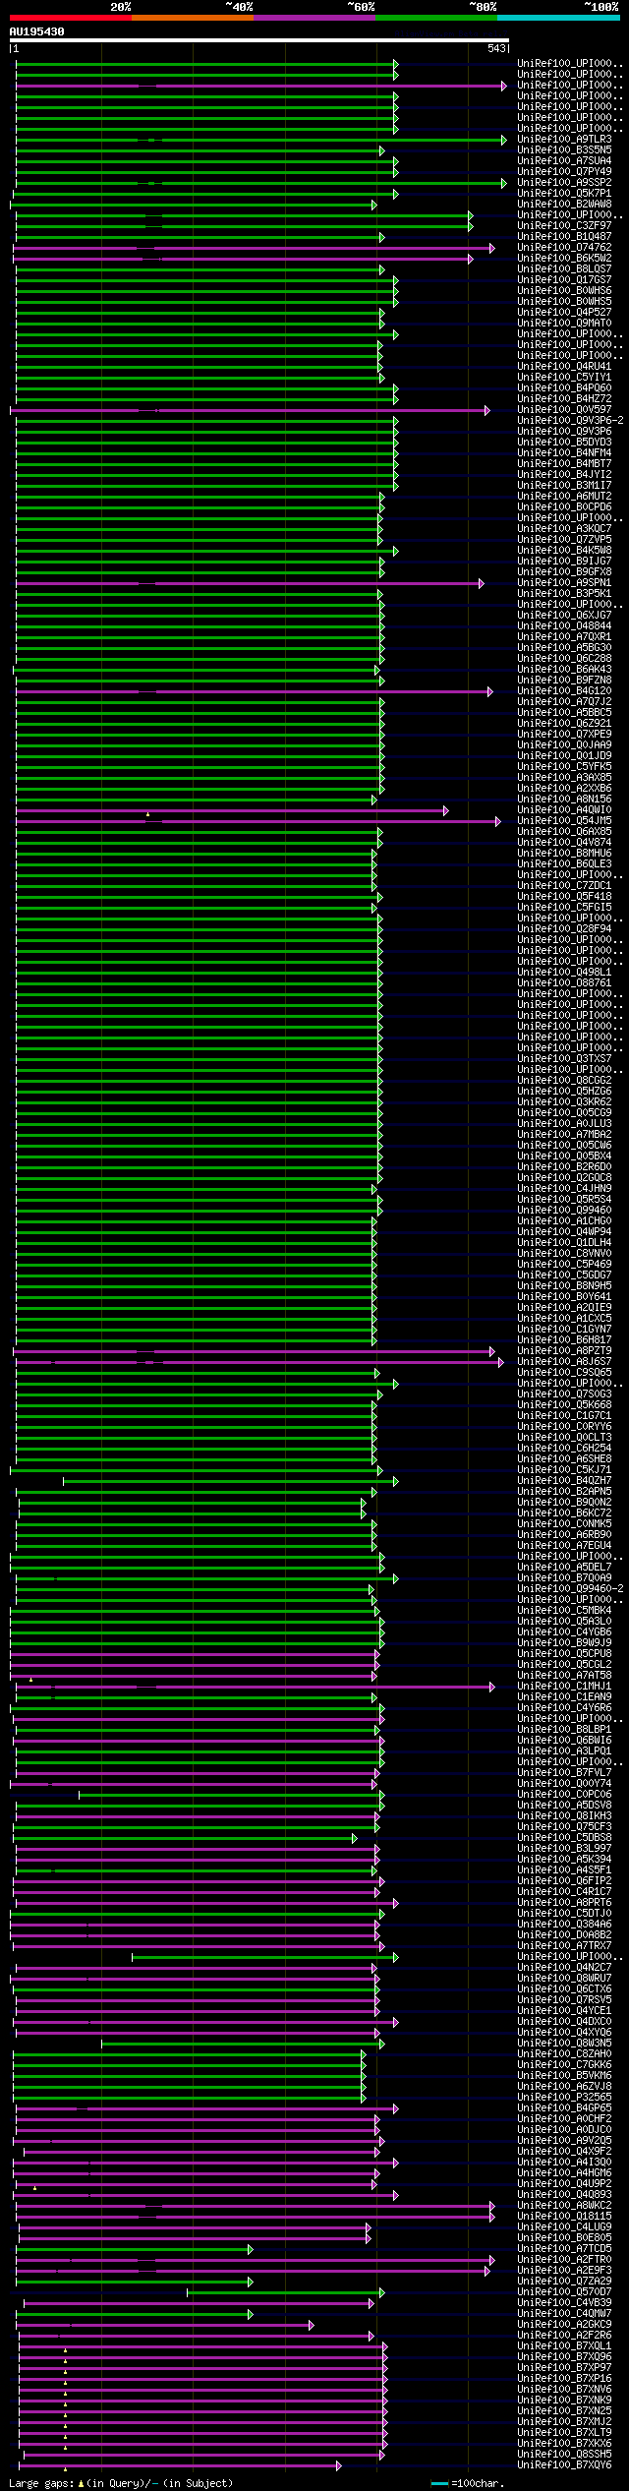This screenshot has height=2491, width=629.
Task: Click the orange ~40% identity legend bar
Action: 193,18
